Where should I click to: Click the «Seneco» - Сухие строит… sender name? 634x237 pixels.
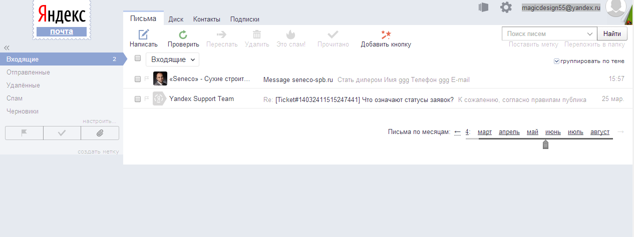click(x=209, y=79)
